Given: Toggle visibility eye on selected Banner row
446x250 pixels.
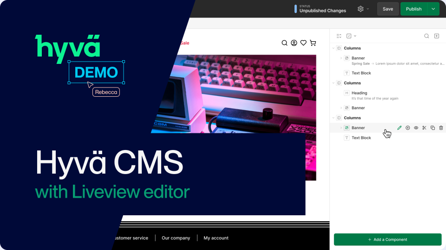Looking at the screenshot, I should pyautogui.click(x=416, y=128).
